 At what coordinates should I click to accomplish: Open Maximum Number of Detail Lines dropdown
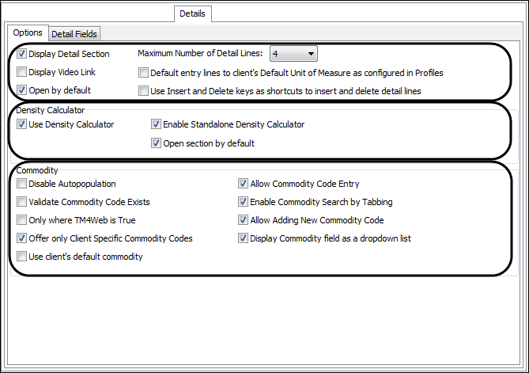coord(293,54)
